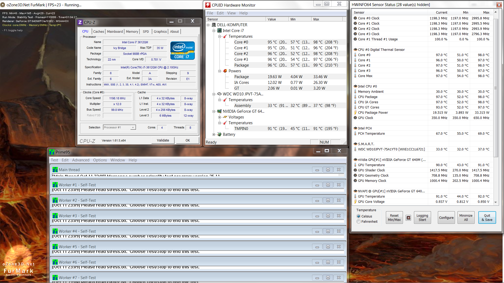Click the OK button in CPU-Z
This screenshot has height=283, width=504.
[x=188, y=140]
